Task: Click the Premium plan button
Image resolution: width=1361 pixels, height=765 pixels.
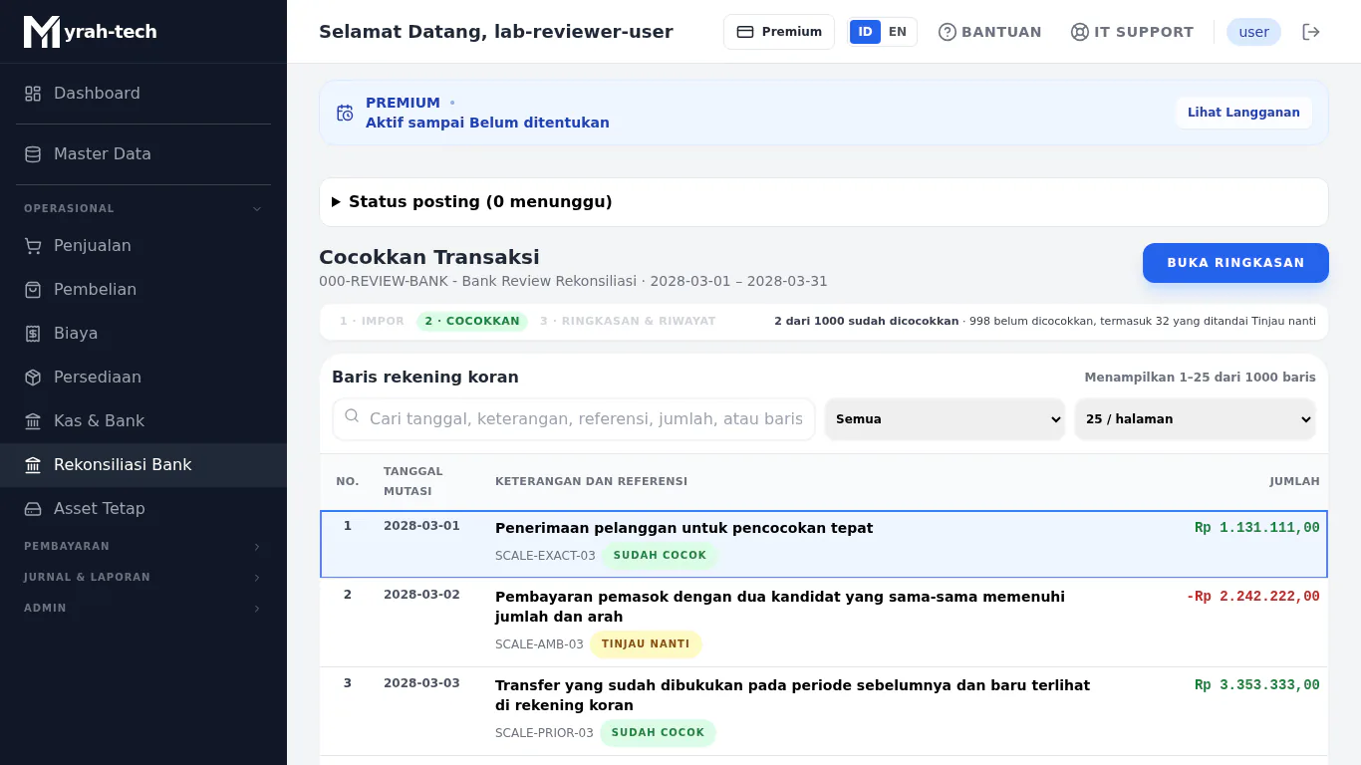Action: tap(779, 32)
